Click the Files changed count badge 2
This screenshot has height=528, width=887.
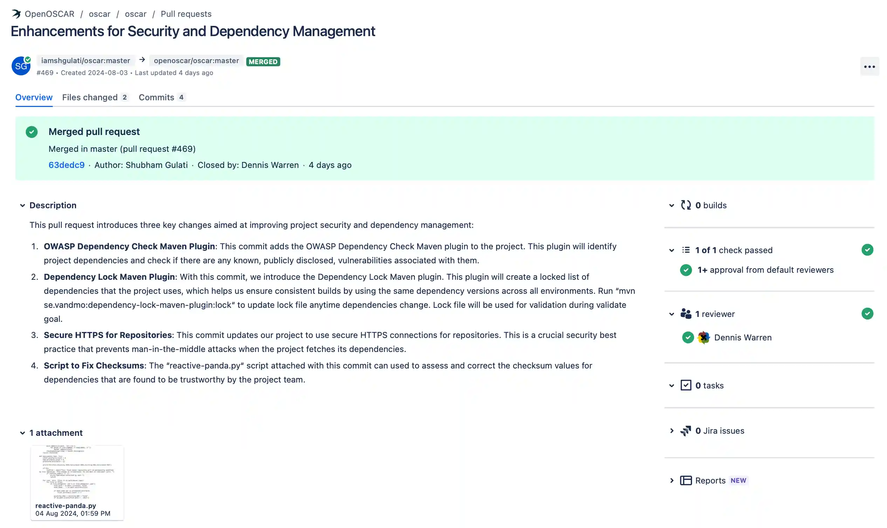tap(124, 97)
